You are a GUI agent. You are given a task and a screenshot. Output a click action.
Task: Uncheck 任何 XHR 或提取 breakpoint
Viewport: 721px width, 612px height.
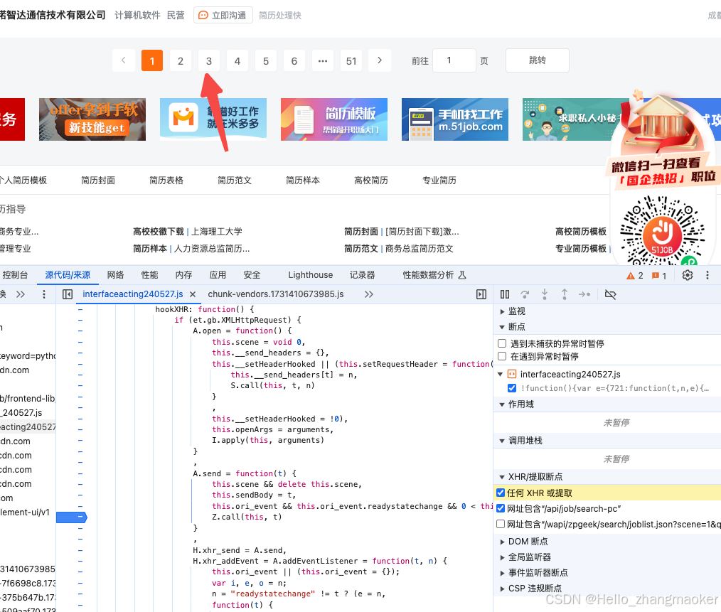coord(501,493)
